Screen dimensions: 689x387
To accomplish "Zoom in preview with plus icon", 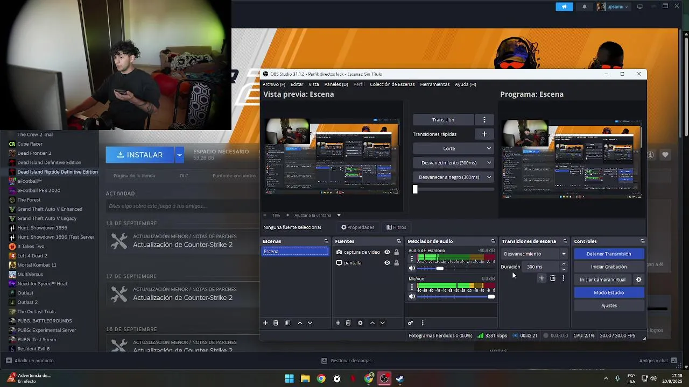I will tap(287, 215).
